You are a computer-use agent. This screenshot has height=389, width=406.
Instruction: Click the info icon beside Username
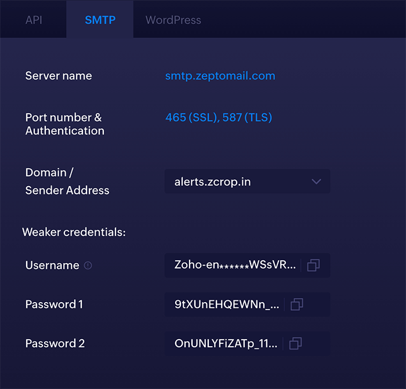coord(88,266)
